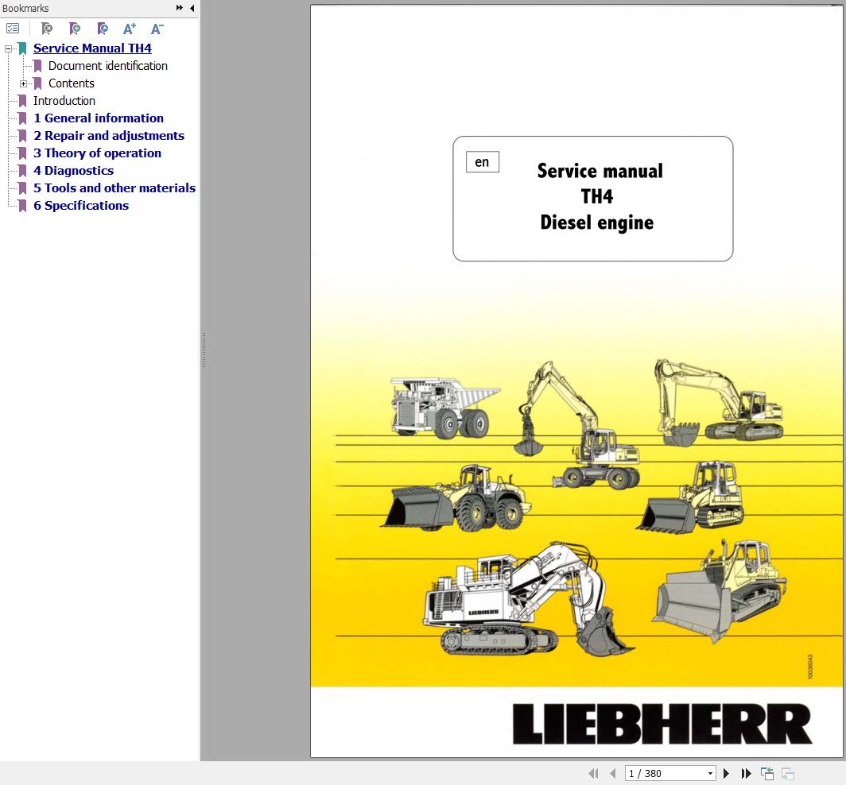
Task: Click the 'Diesel engine' text on the cover
Action: [596, 222]
